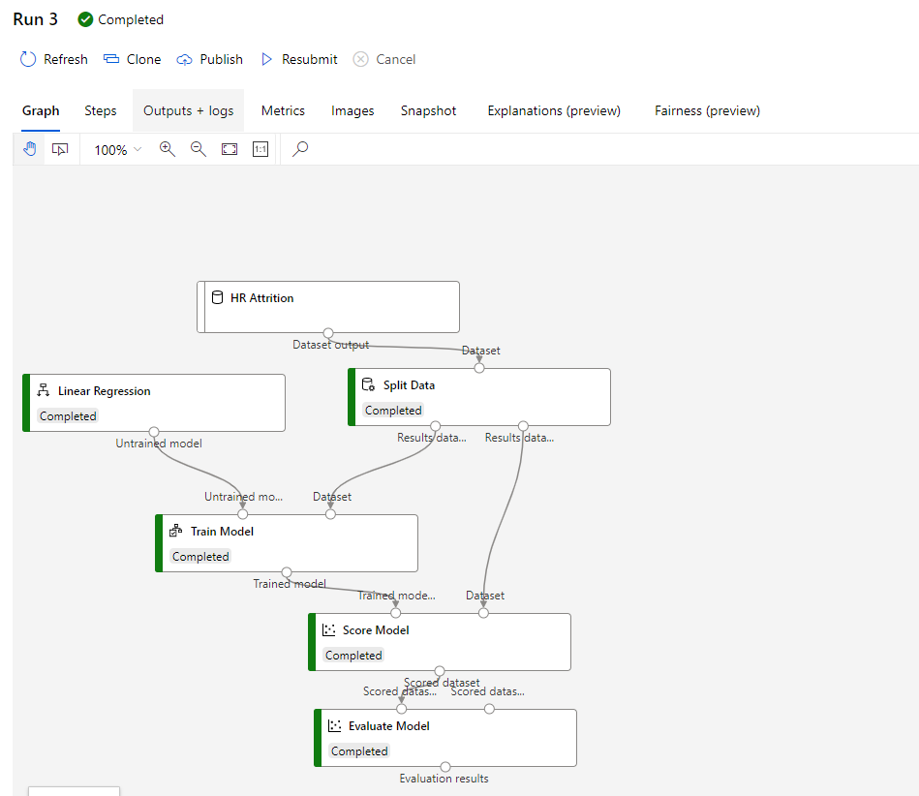The width and height of the screenshot is (919, 796).
Task: Clone this pipeline run
Action: (133, 59)
